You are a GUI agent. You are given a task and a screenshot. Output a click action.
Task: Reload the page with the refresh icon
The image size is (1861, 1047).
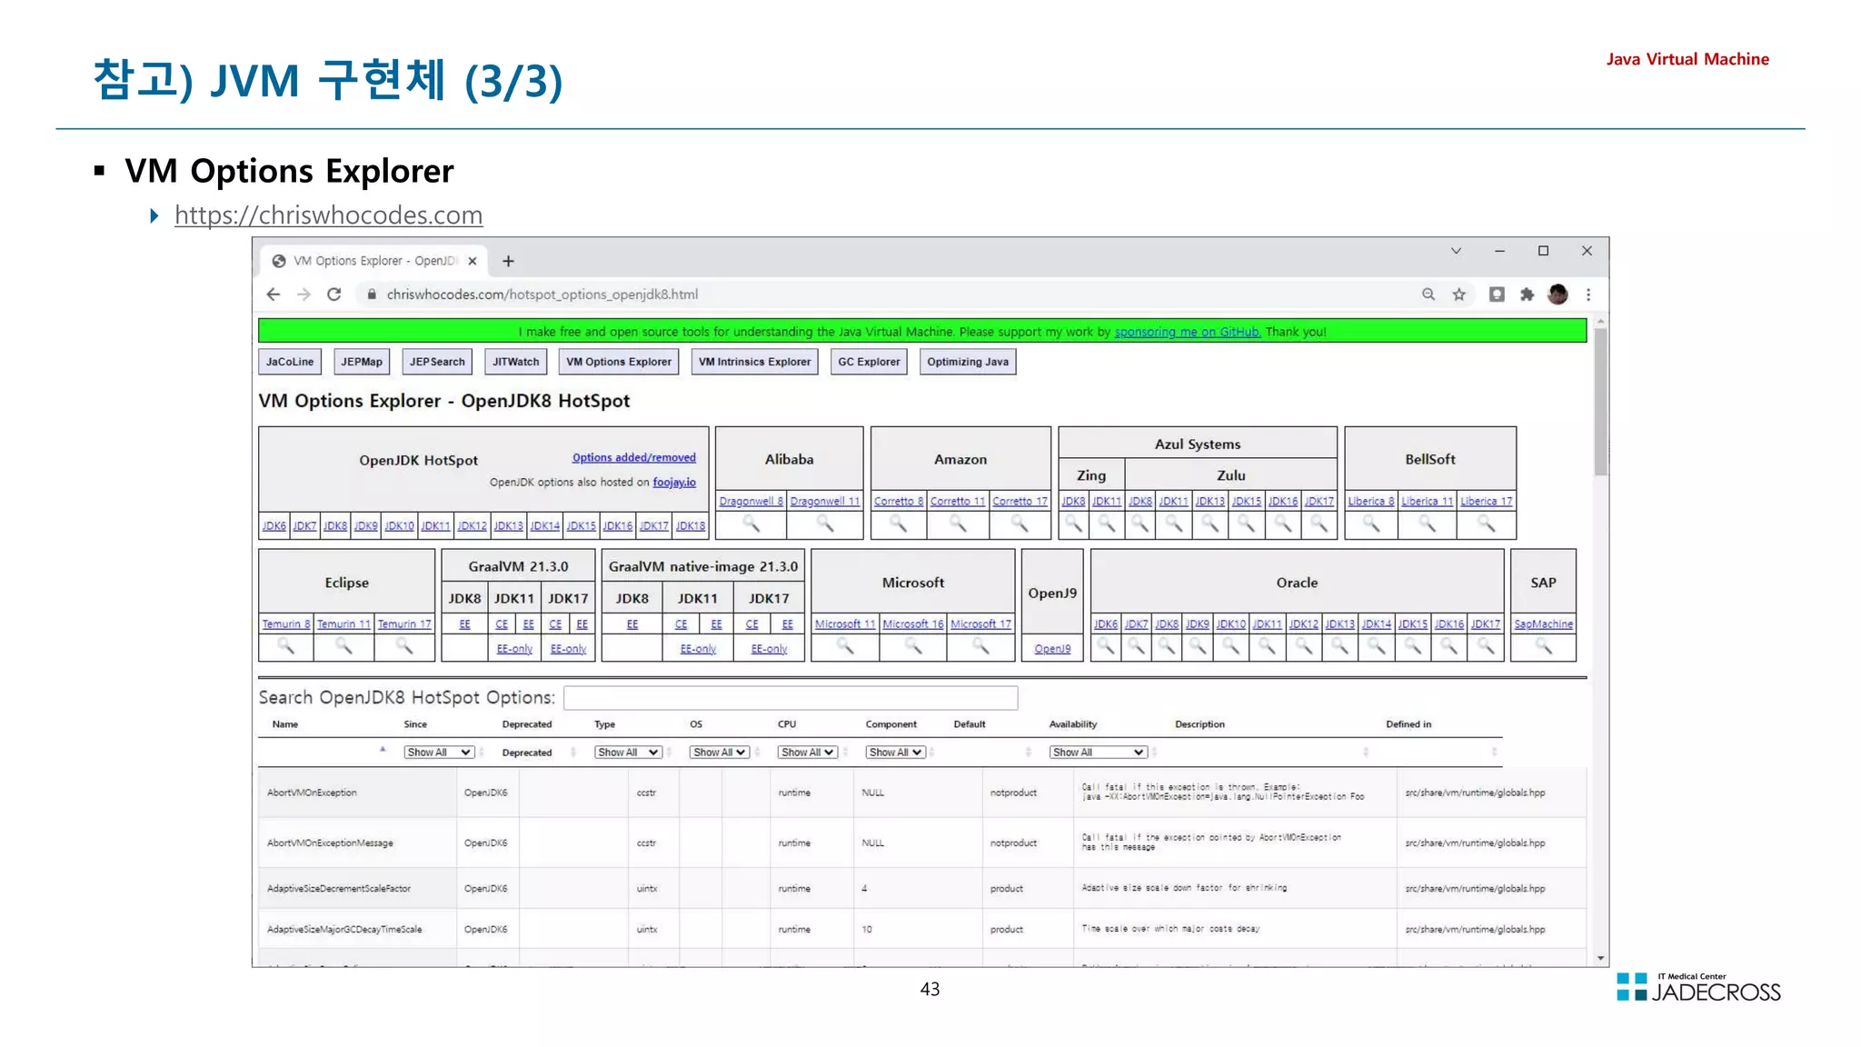coord(334,294)
